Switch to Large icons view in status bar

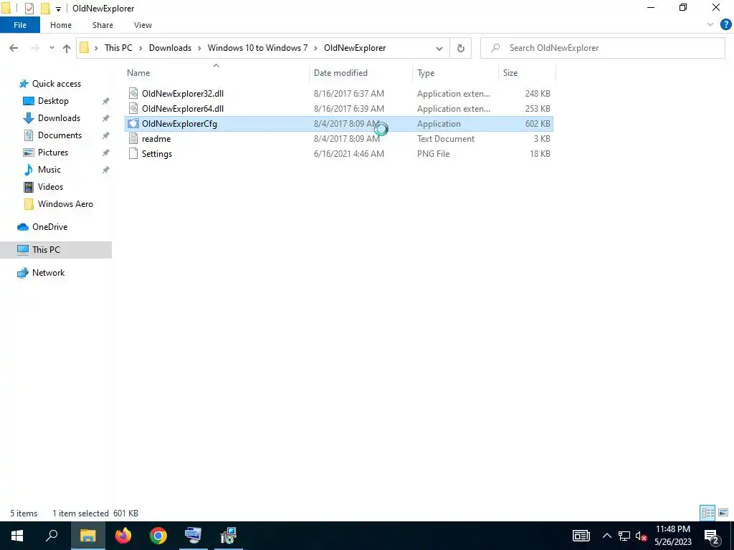pyautogui.click(x=723, y=513)
